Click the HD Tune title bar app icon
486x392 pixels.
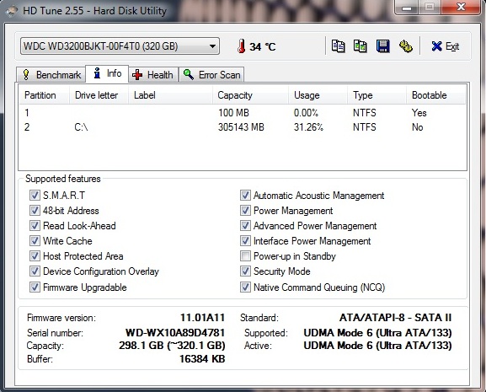point(11,12)
